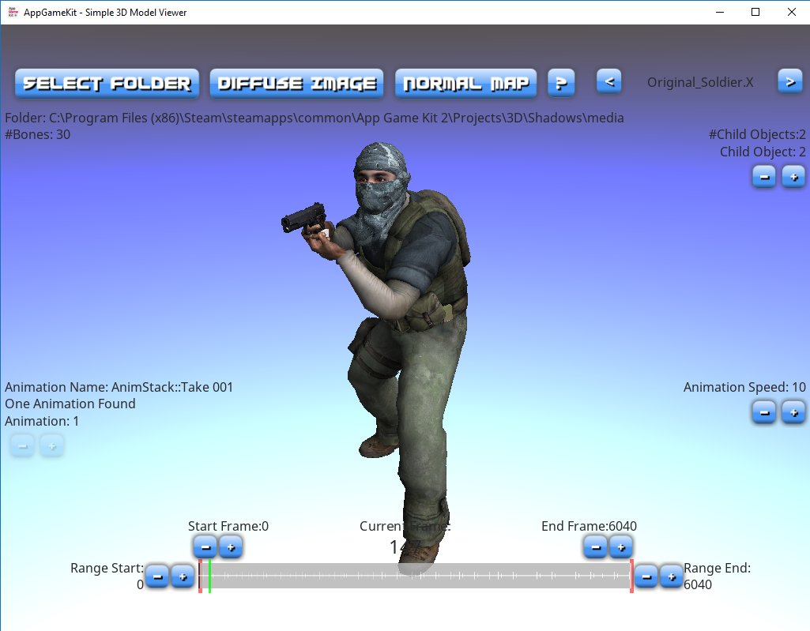Increase the End Frame value
810x631 pixels.
click(621, 546)
